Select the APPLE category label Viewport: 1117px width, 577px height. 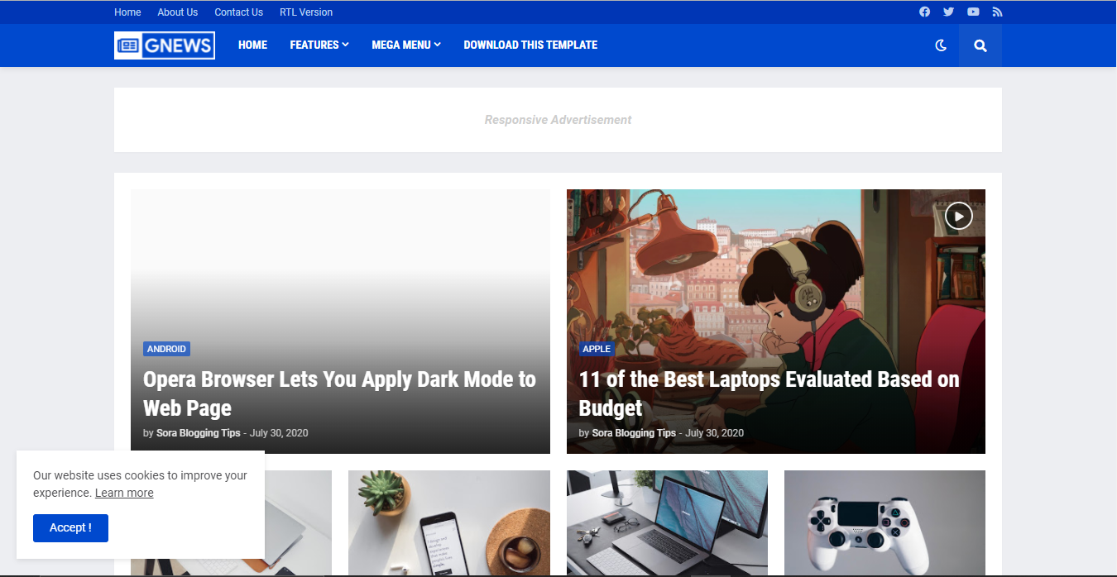pos(597,348)
